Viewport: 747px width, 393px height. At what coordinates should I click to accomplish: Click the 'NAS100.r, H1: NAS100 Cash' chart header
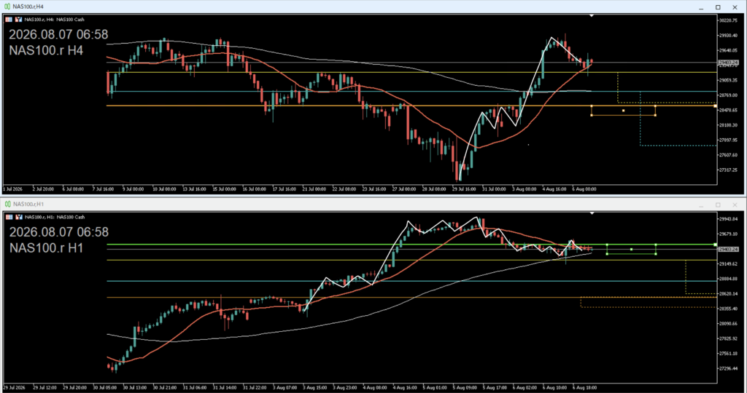click(x=54, y=217)
